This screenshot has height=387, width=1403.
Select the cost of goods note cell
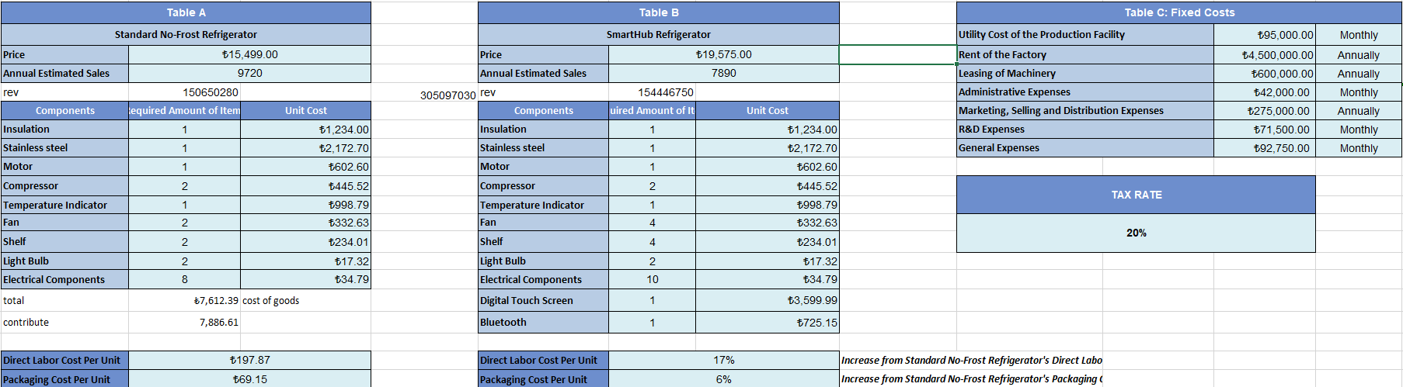coord(305,300)
